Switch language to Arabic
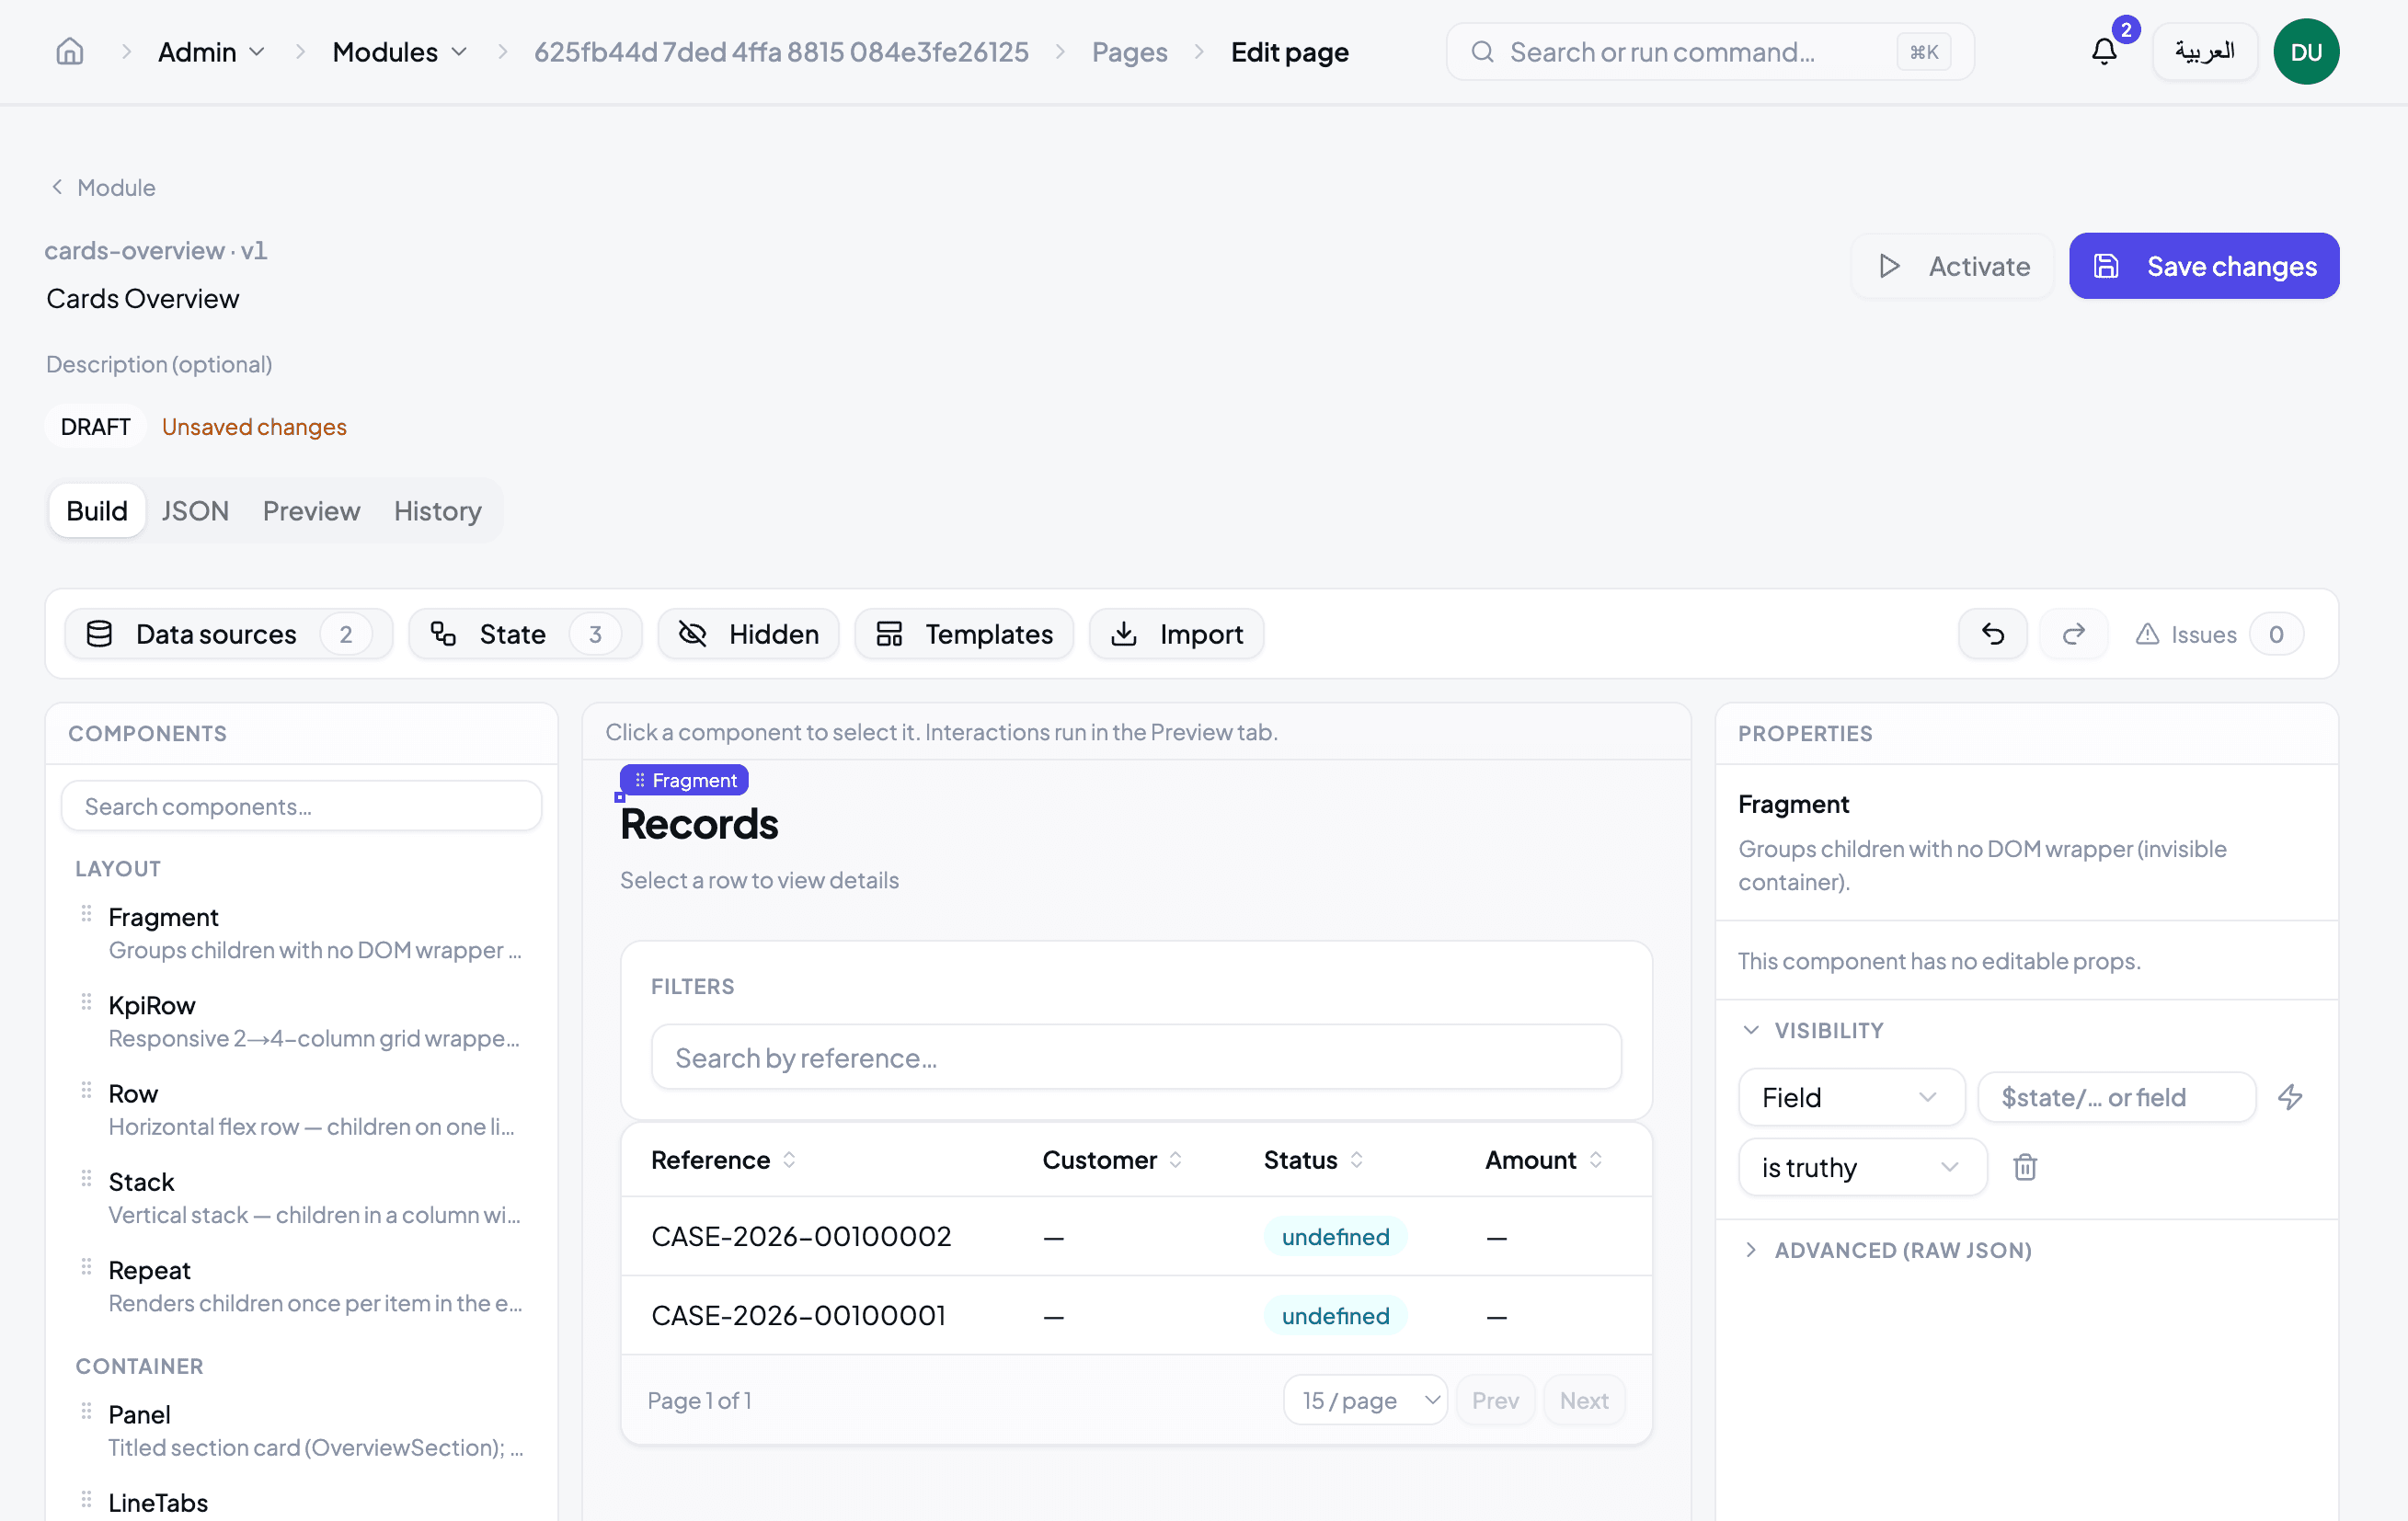Viewport: 2408px width, 1521px height. [x=2204, y=51]
